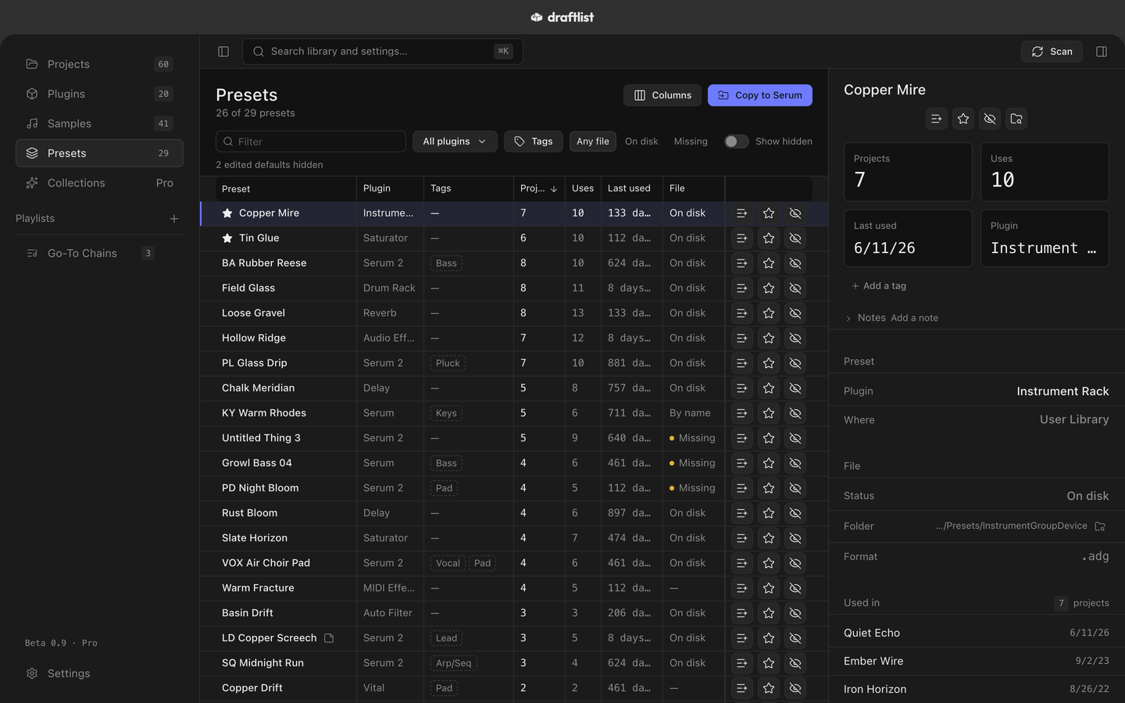Click the Copy to Serum button

(760, 95)
